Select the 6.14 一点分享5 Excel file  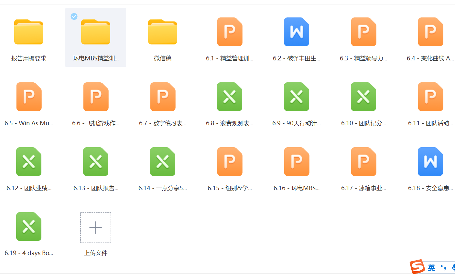coord(163,161)
